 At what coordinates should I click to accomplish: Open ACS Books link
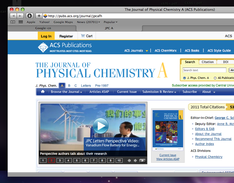pyautogui.click(x=192, y=51)
